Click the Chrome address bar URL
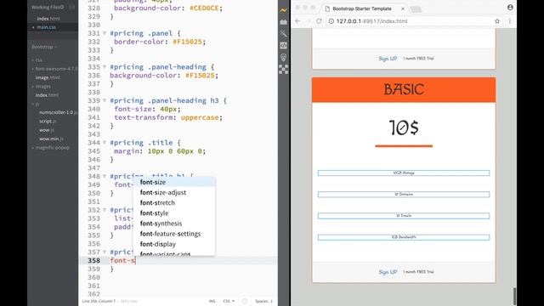The height and width of the screenshot is (306, 544). (x=372, y=21)
